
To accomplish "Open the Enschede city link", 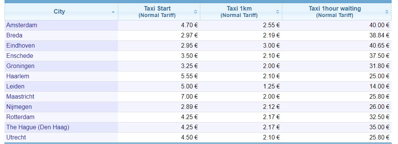I will tap(20, 56).
